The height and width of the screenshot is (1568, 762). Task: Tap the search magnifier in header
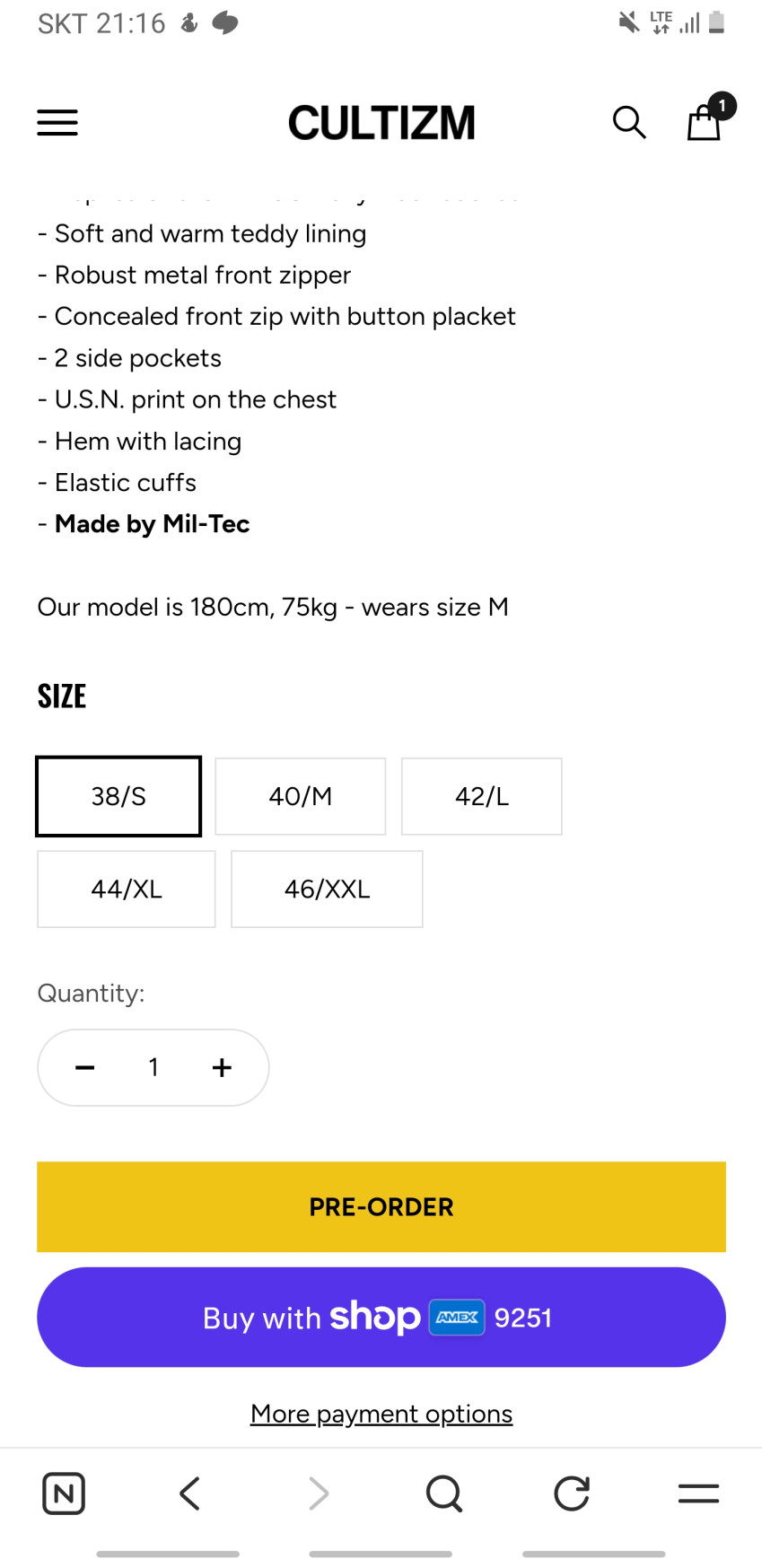click(x=629, y=122)
